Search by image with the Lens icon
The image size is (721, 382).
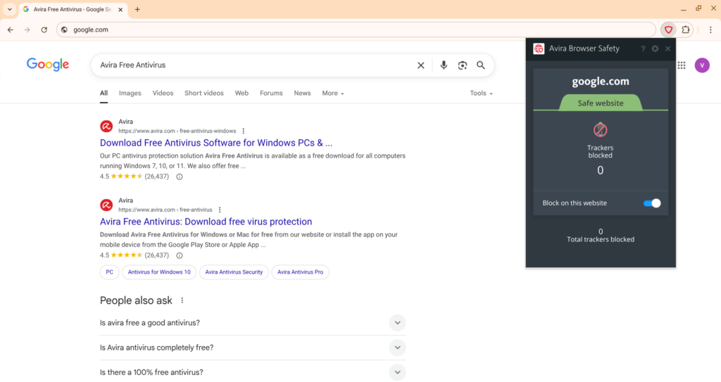tap(463, 65)
